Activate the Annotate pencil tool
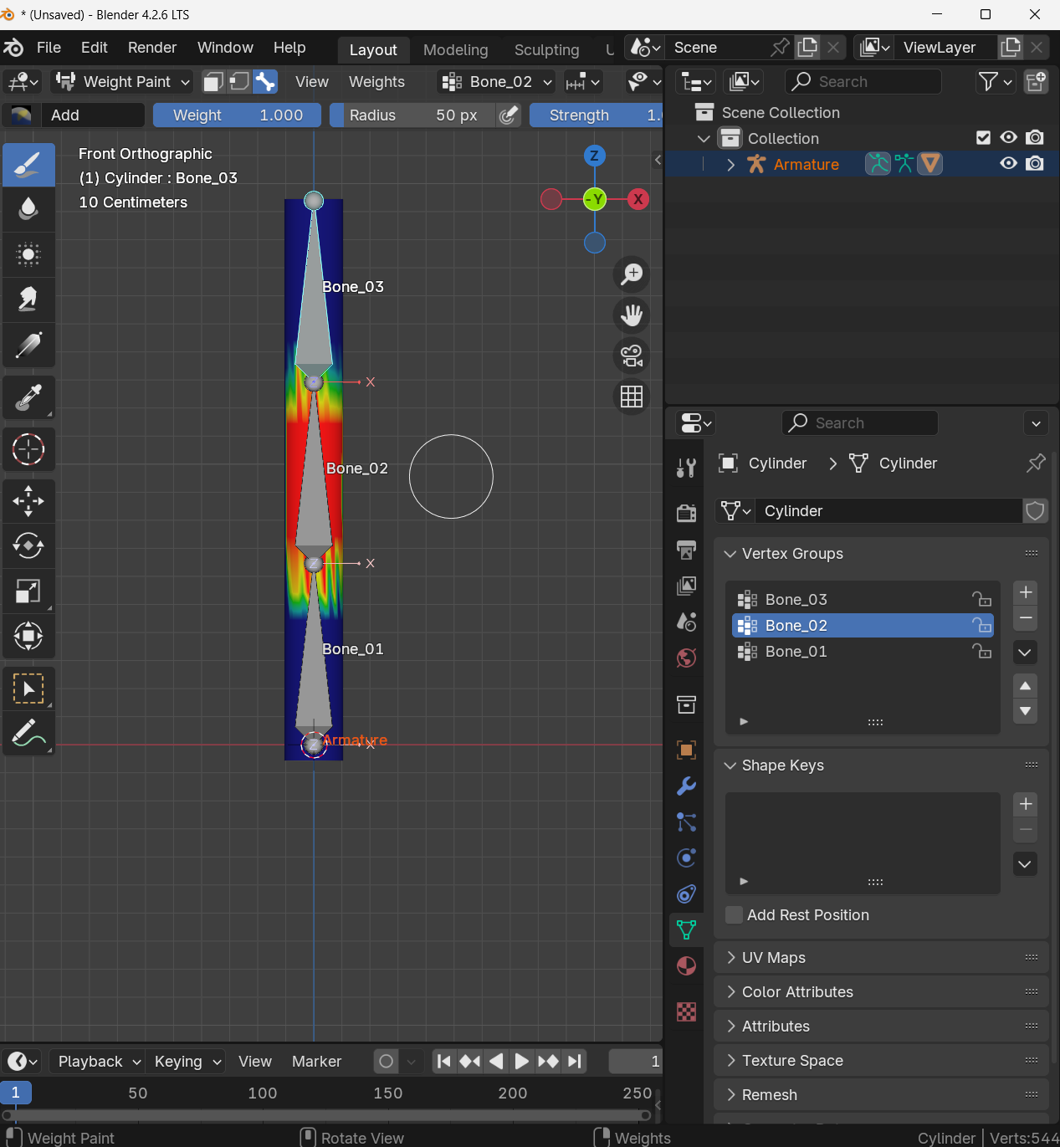 (28, 734)
